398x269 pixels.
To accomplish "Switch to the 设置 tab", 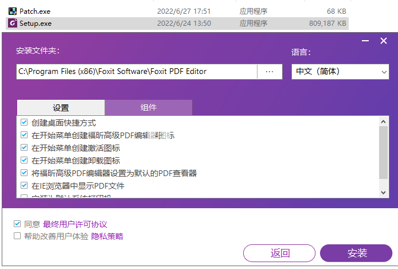I will (61, 108).
